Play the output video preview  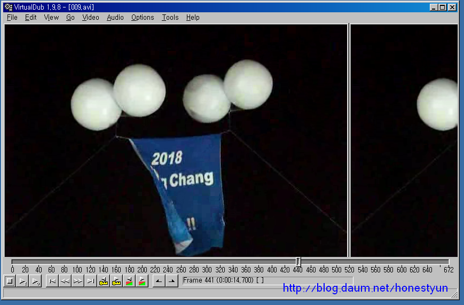coord(36,281)
